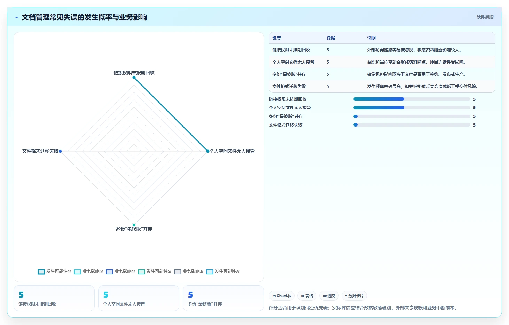Click the icon inside the Chart.js chip

pos(274,296)
